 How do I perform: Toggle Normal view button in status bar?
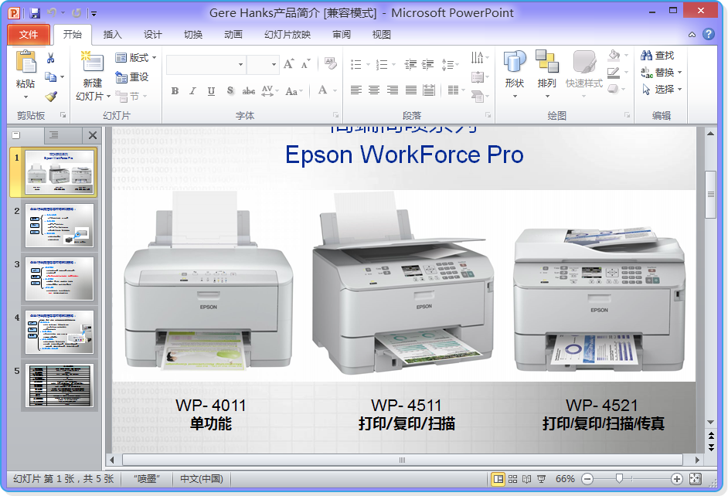(x=498, y=479)
